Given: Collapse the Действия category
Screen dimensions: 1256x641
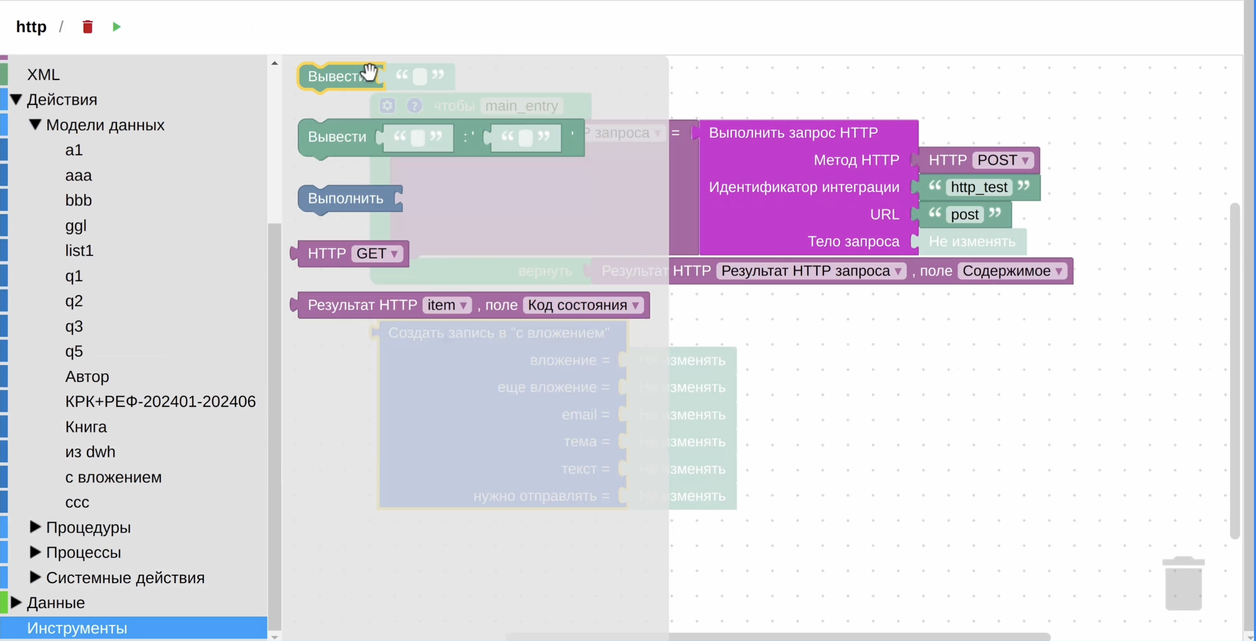Looking at the screenshot, I should tap(16, 99).
